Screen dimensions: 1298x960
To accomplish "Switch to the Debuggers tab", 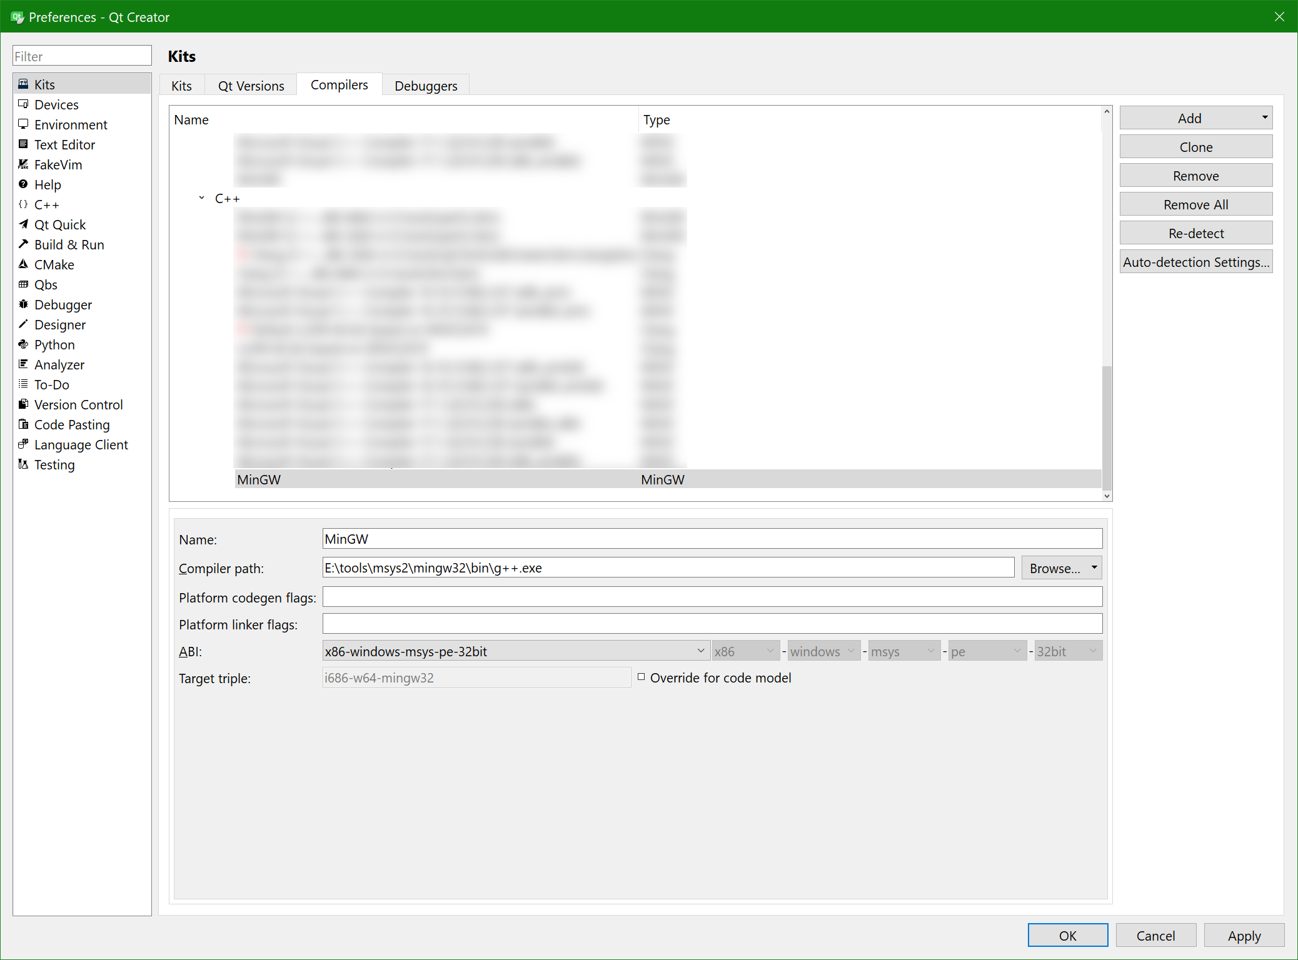I will tap(426, 86).
